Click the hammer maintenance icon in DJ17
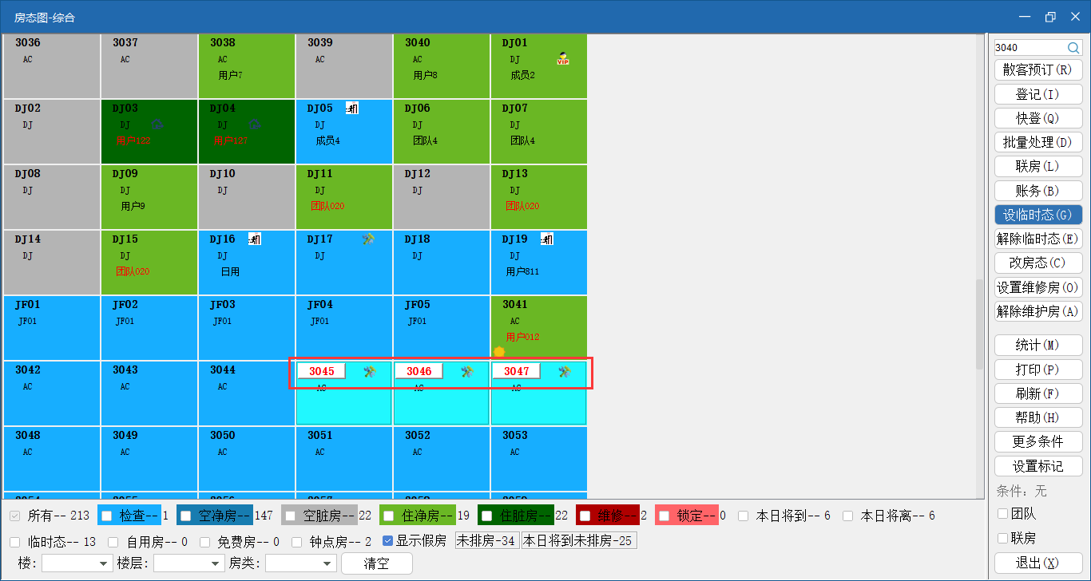The width and height of the screenshot is (1091, 581). click(x=368, y=239)
